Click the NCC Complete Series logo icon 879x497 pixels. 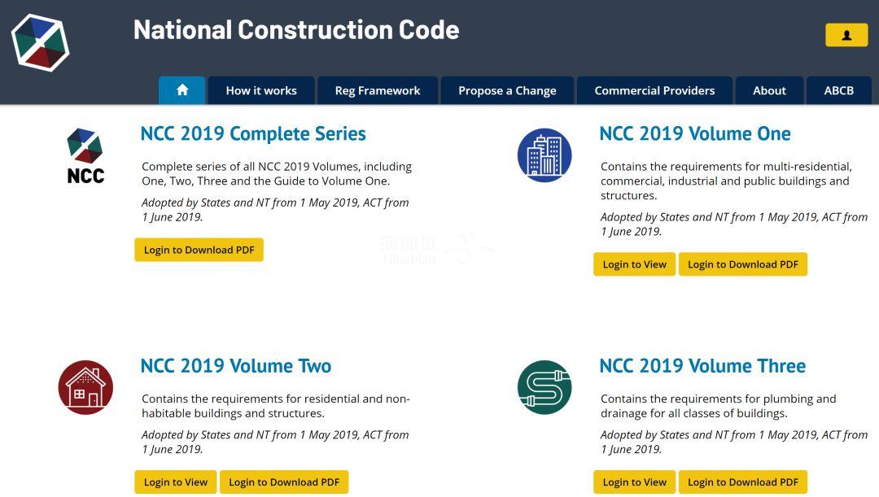85,156
